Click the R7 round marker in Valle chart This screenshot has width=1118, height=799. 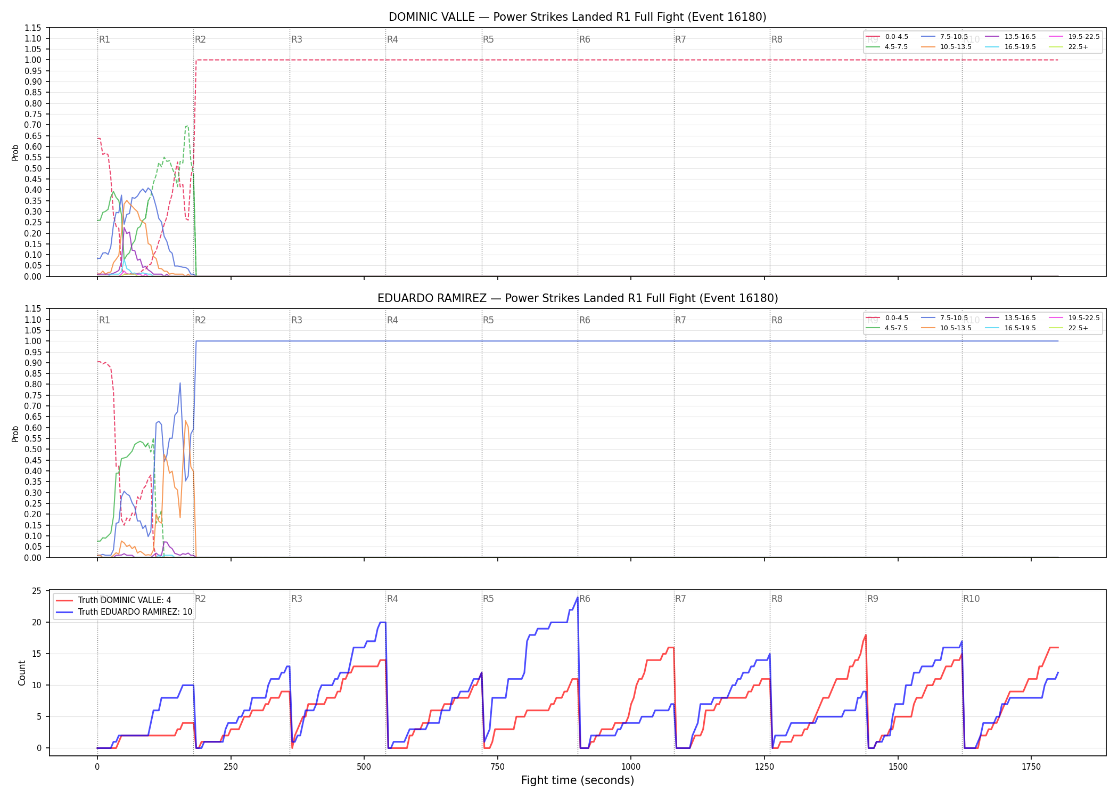680,39
